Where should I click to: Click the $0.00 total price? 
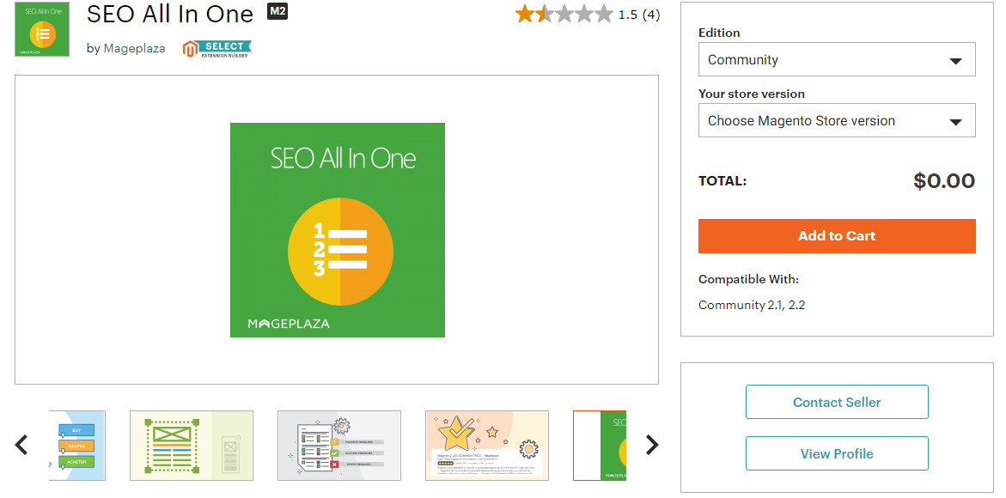click(944, 181)
